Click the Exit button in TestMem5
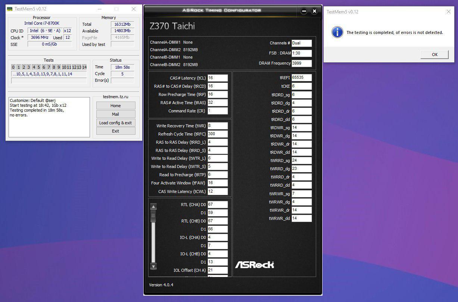 click(x=115, y=131)
